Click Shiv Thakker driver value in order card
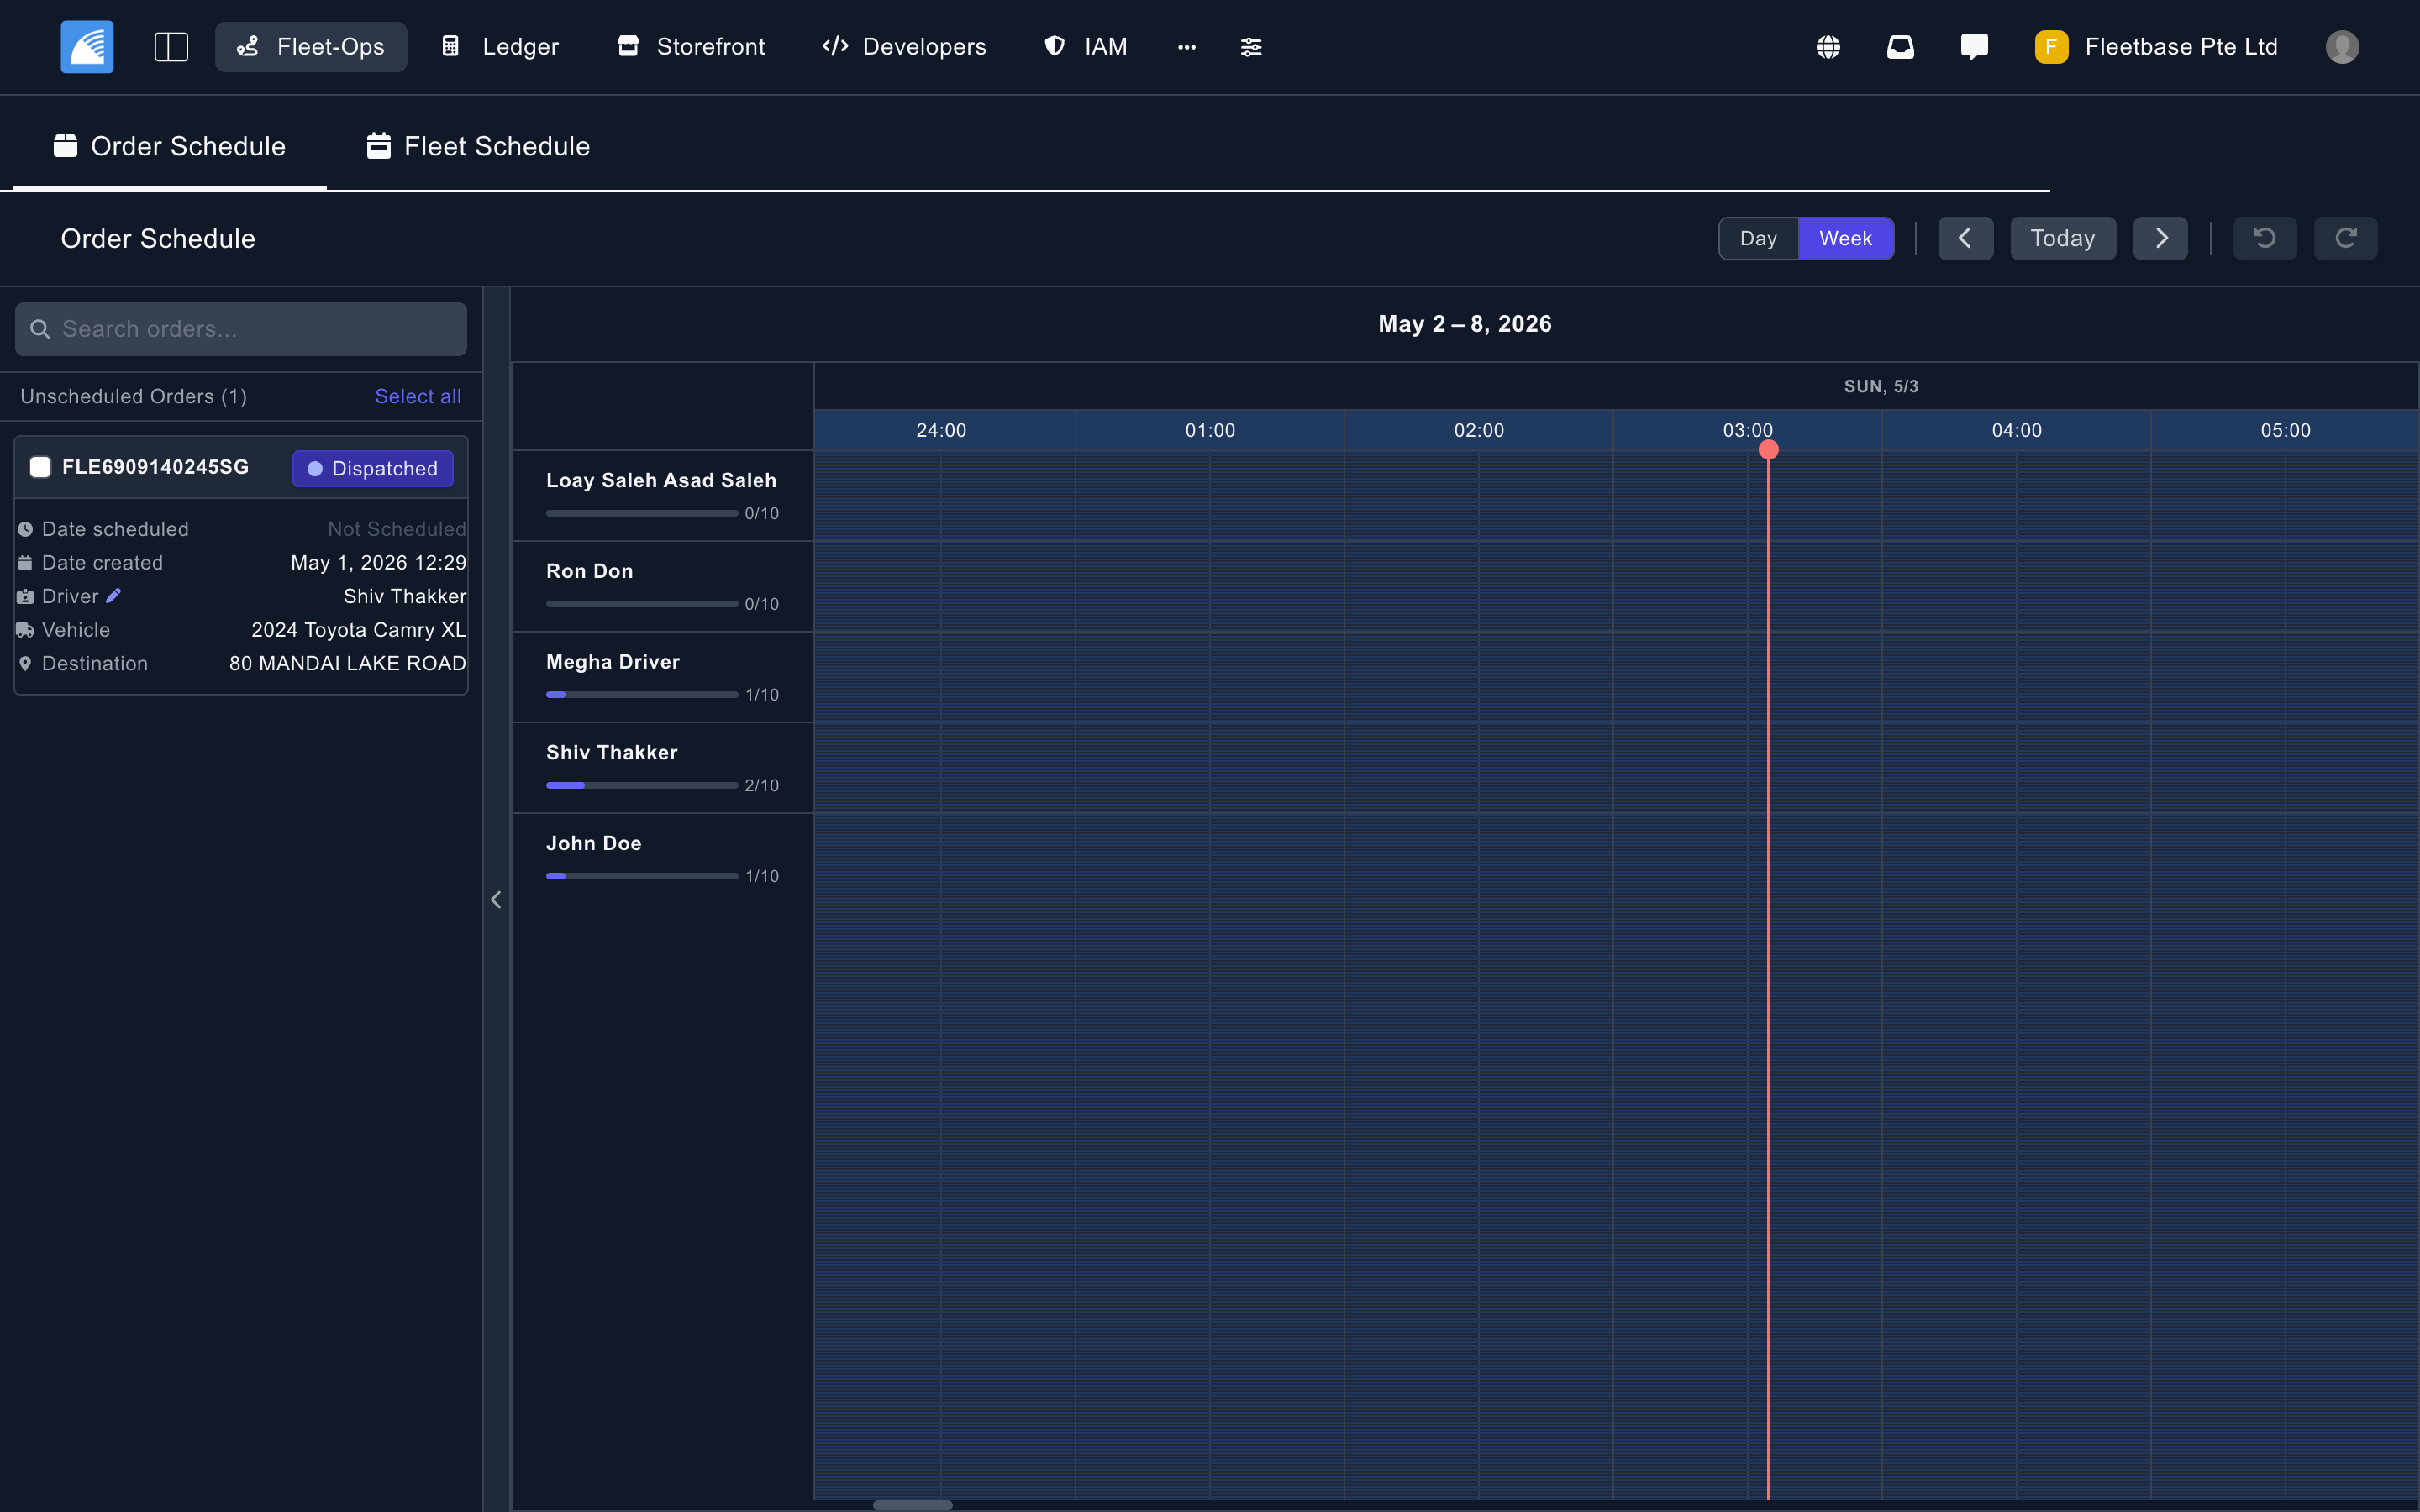The height and width of the screenshot is (1512, 2420). point(405,596)
